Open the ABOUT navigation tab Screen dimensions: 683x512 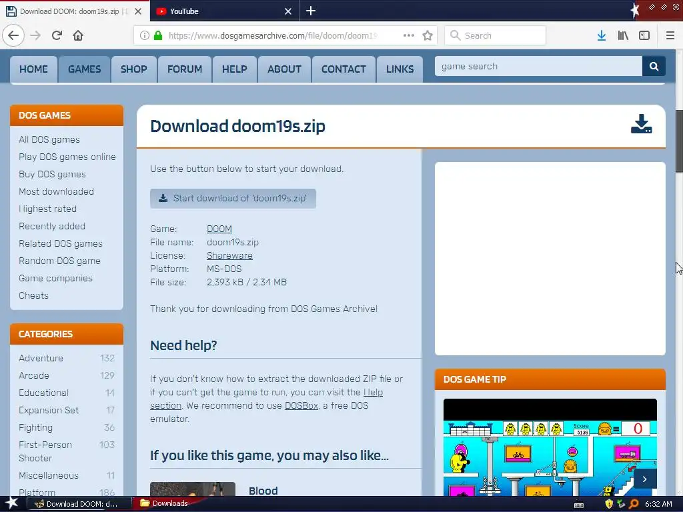(284, 69)
